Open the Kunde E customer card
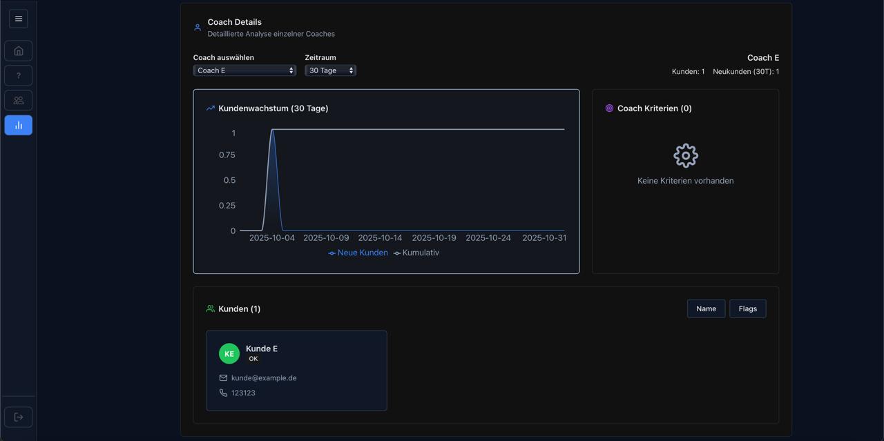884x441 pixels. 296,371
